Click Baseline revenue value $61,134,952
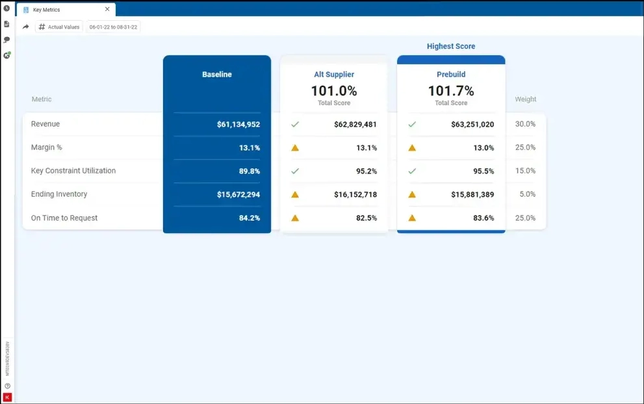This screenshot has height=404, width=644. (x=238, y=125)
